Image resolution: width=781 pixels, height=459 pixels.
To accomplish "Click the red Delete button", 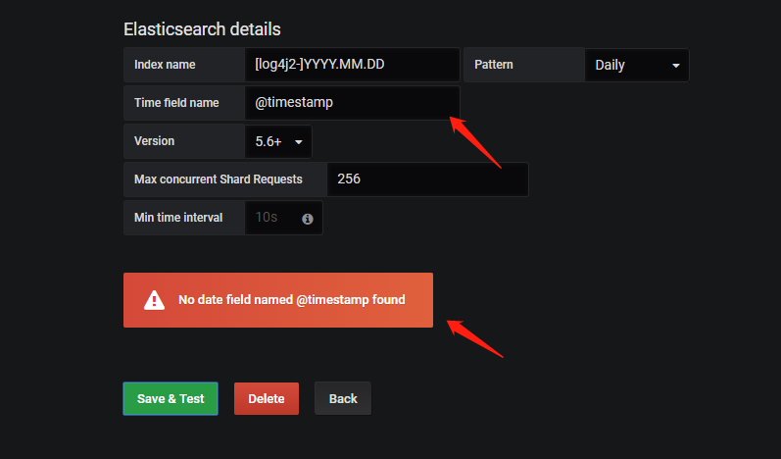I will click(267, 399).
